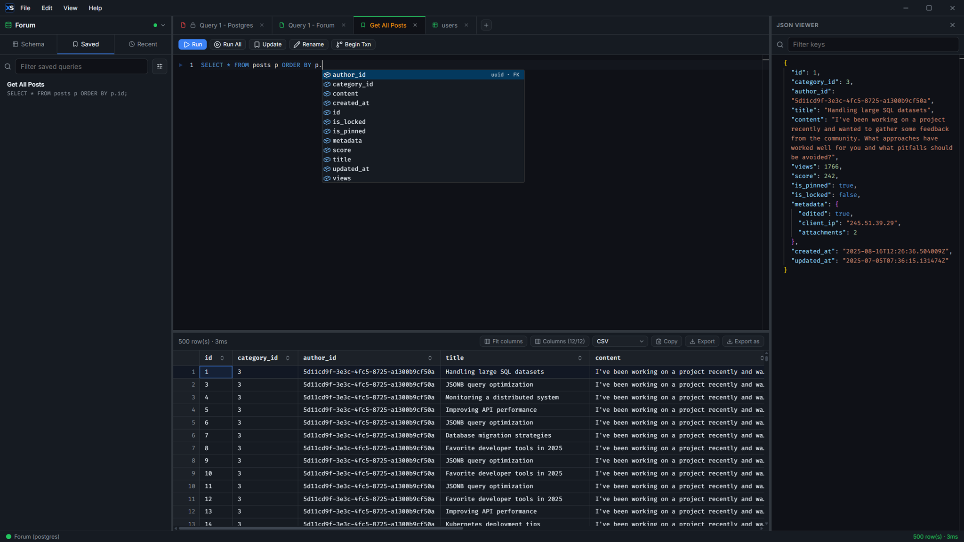Switch to the Recent sidebar tab
Image resolution: width=964 pixels, height=542 pixels.
(x=143, y=44)
